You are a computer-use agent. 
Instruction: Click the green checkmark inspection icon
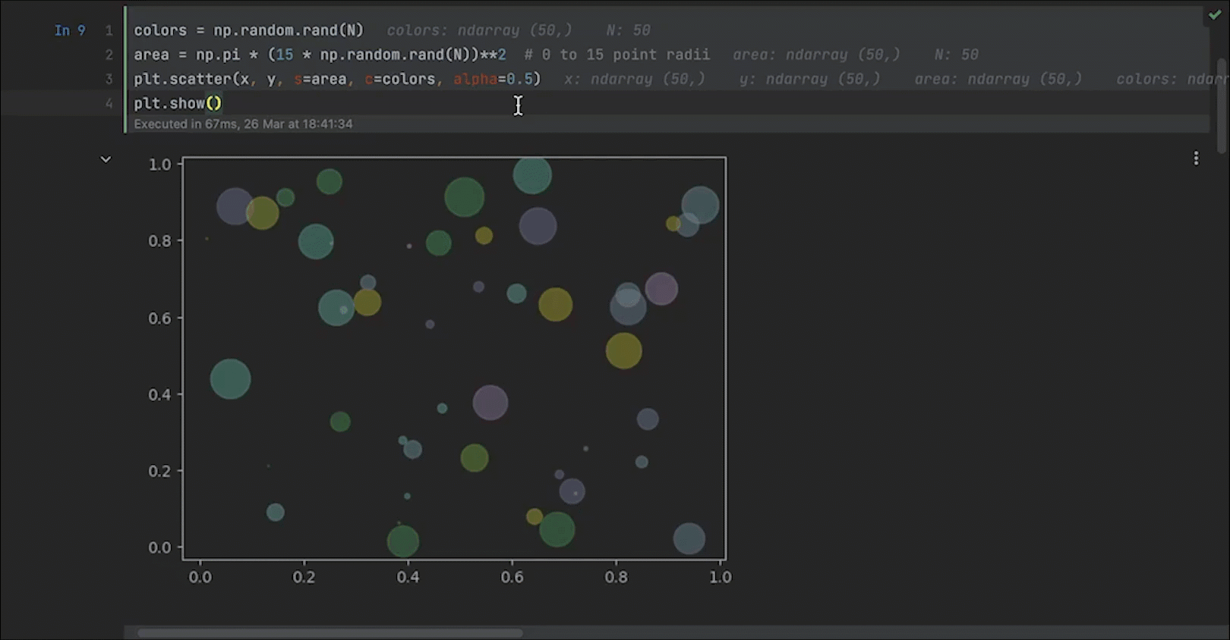point(1215,14)
